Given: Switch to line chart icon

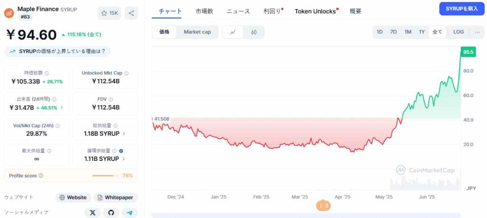Looking at the screenshot, I should (x=233, y=32).
